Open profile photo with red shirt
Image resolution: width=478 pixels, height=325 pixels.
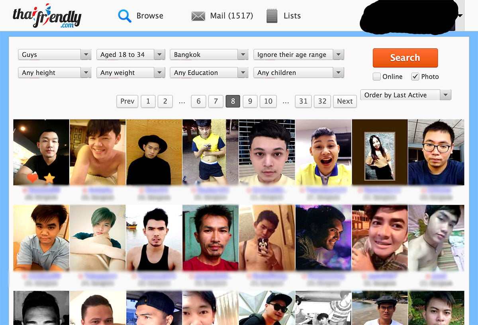tap(210, 238)
